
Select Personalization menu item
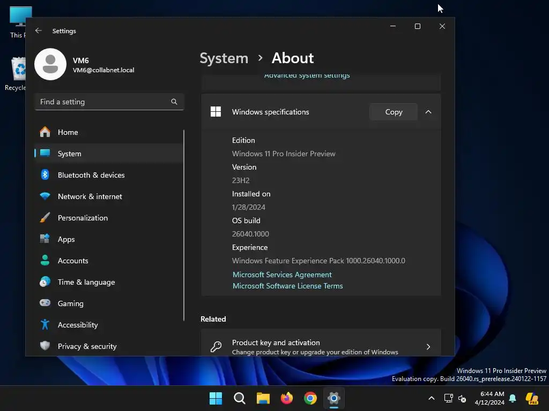click(109, 217)
